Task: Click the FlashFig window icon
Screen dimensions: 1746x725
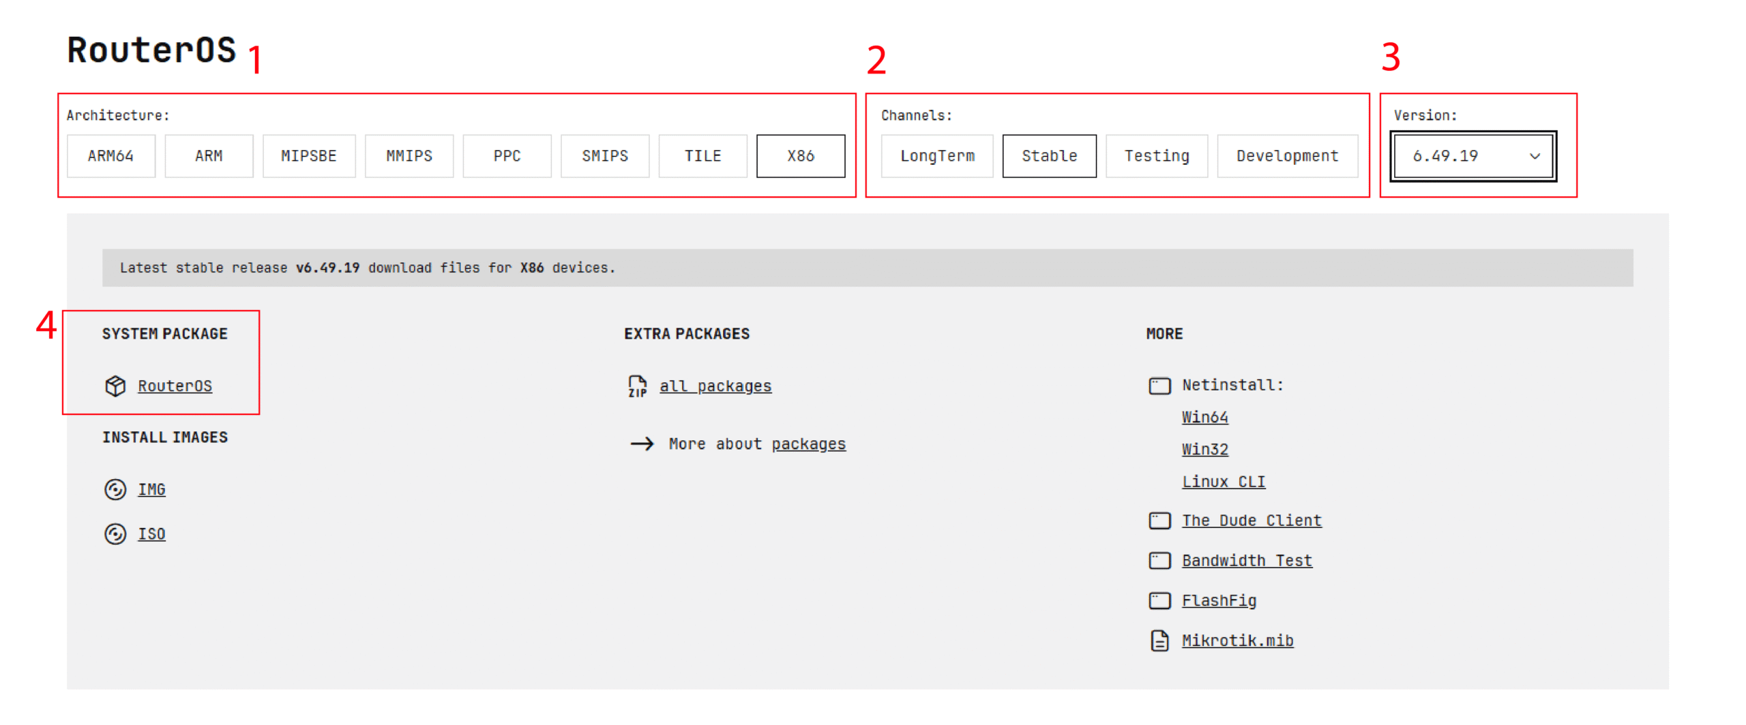Action: pos(1159,600)
